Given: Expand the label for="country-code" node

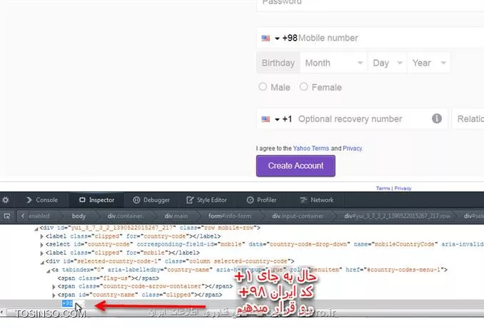Looking at the screenshot, I should tap(41, 237).
